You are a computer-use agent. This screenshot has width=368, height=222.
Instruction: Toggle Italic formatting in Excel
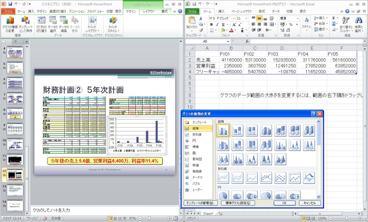click(x=217, y=24)
